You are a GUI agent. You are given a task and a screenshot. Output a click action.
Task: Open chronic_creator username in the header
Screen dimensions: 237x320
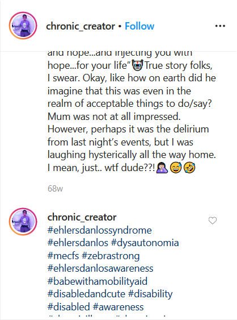click(81, 26)
